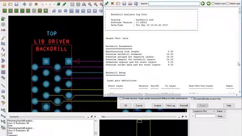242x136 pixels.
Task: Click the New file icon in main toolbar
Action: [x=5, y=4]
